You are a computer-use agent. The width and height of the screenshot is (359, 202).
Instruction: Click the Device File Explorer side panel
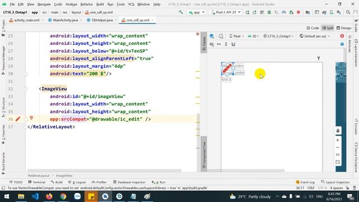click(x=356, y=157)
